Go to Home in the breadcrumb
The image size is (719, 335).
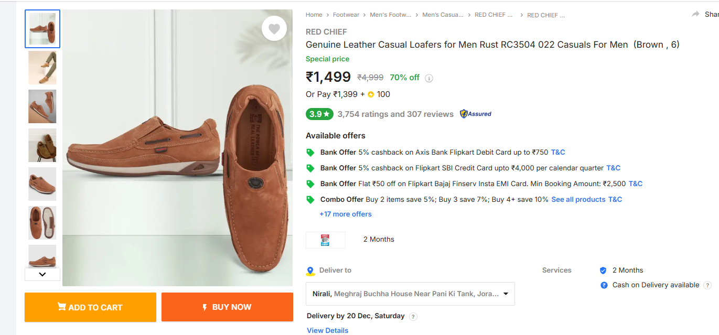pyautogui.click(x=314, y=15)
